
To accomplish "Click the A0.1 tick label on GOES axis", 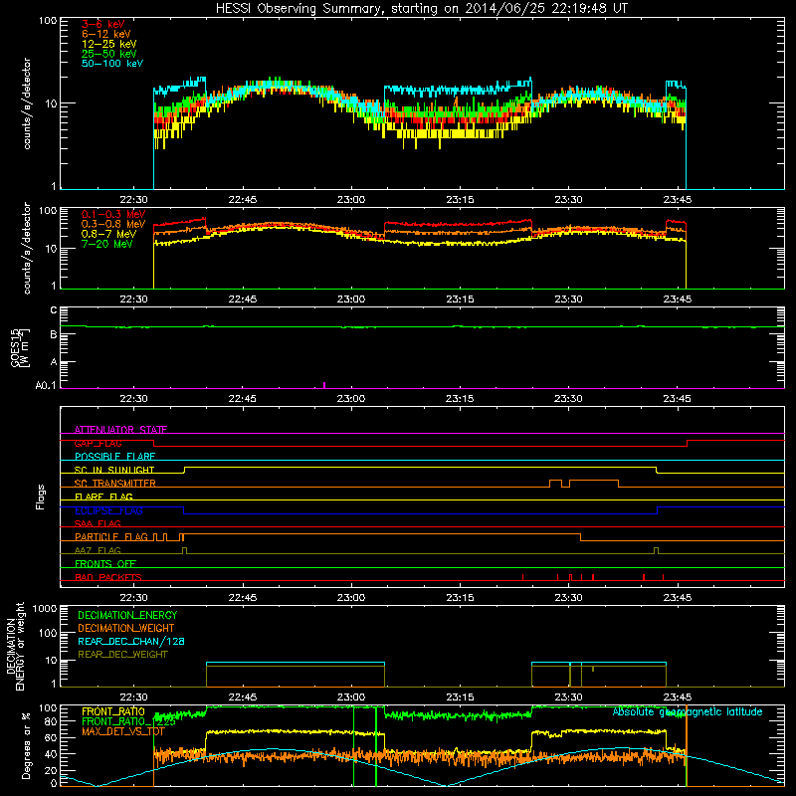I will (46, 386).
